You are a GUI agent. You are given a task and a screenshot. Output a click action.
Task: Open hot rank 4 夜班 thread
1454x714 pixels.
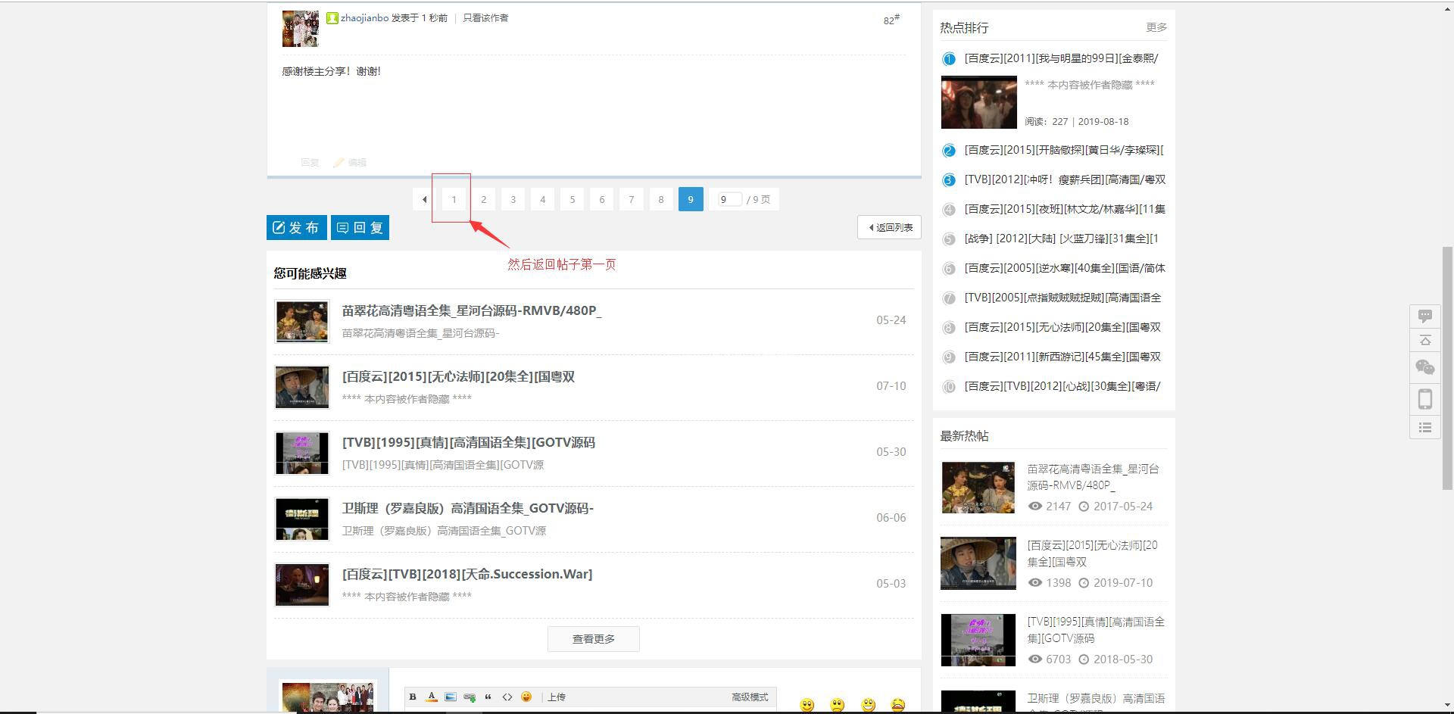pyautogui.click(x=1065, y=209)
